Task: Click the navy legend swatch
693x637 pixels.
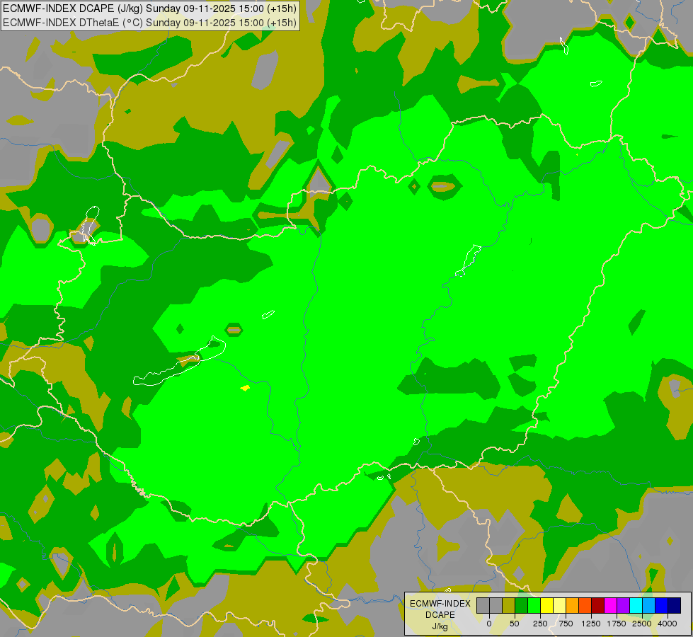Action: pos(675,605)
